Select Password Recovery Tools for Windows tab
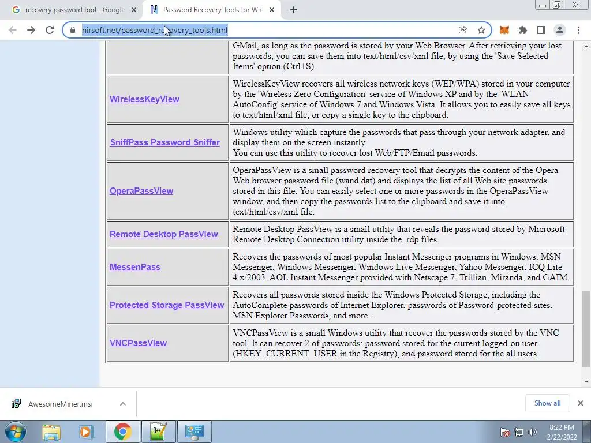This screenshot has height=443, width=591. click(212, 10)
